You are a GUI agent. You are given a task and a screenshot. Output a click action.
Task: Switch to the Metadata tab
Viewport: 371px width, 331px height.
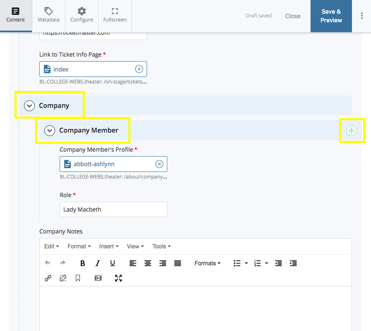coord(48,15)
